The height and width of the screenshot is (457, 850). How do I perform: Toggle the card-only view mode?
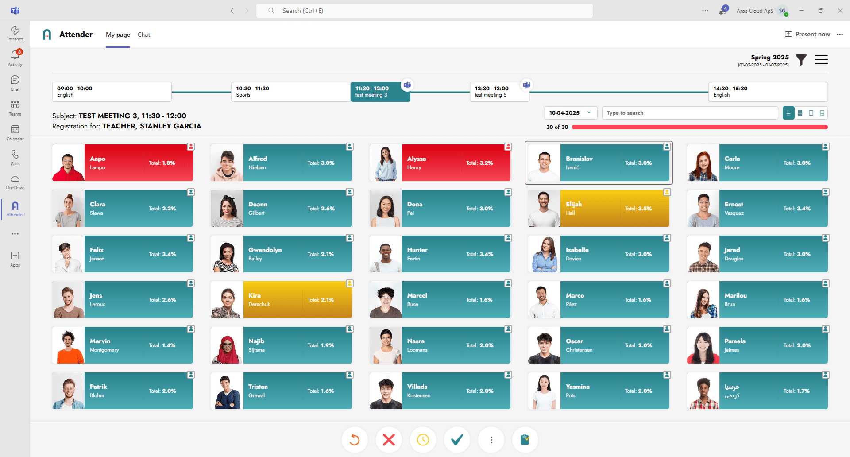(811, 113)
